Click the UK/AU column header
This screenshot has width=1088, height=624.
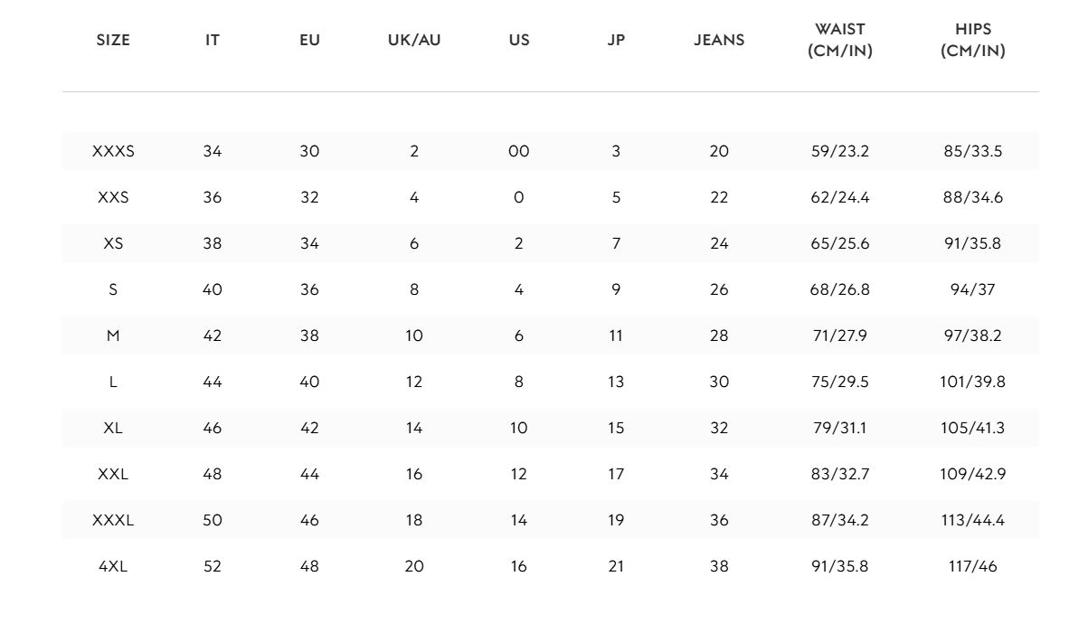point(414,40)
